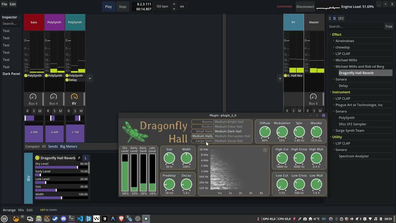Screen dimensions: 396x223
Task: Toggle the Big Meters mixer option
Action: (x=69, y=146)
